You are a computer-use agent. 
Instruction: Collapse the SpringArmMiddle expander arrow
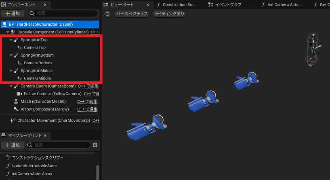(11, 71)
